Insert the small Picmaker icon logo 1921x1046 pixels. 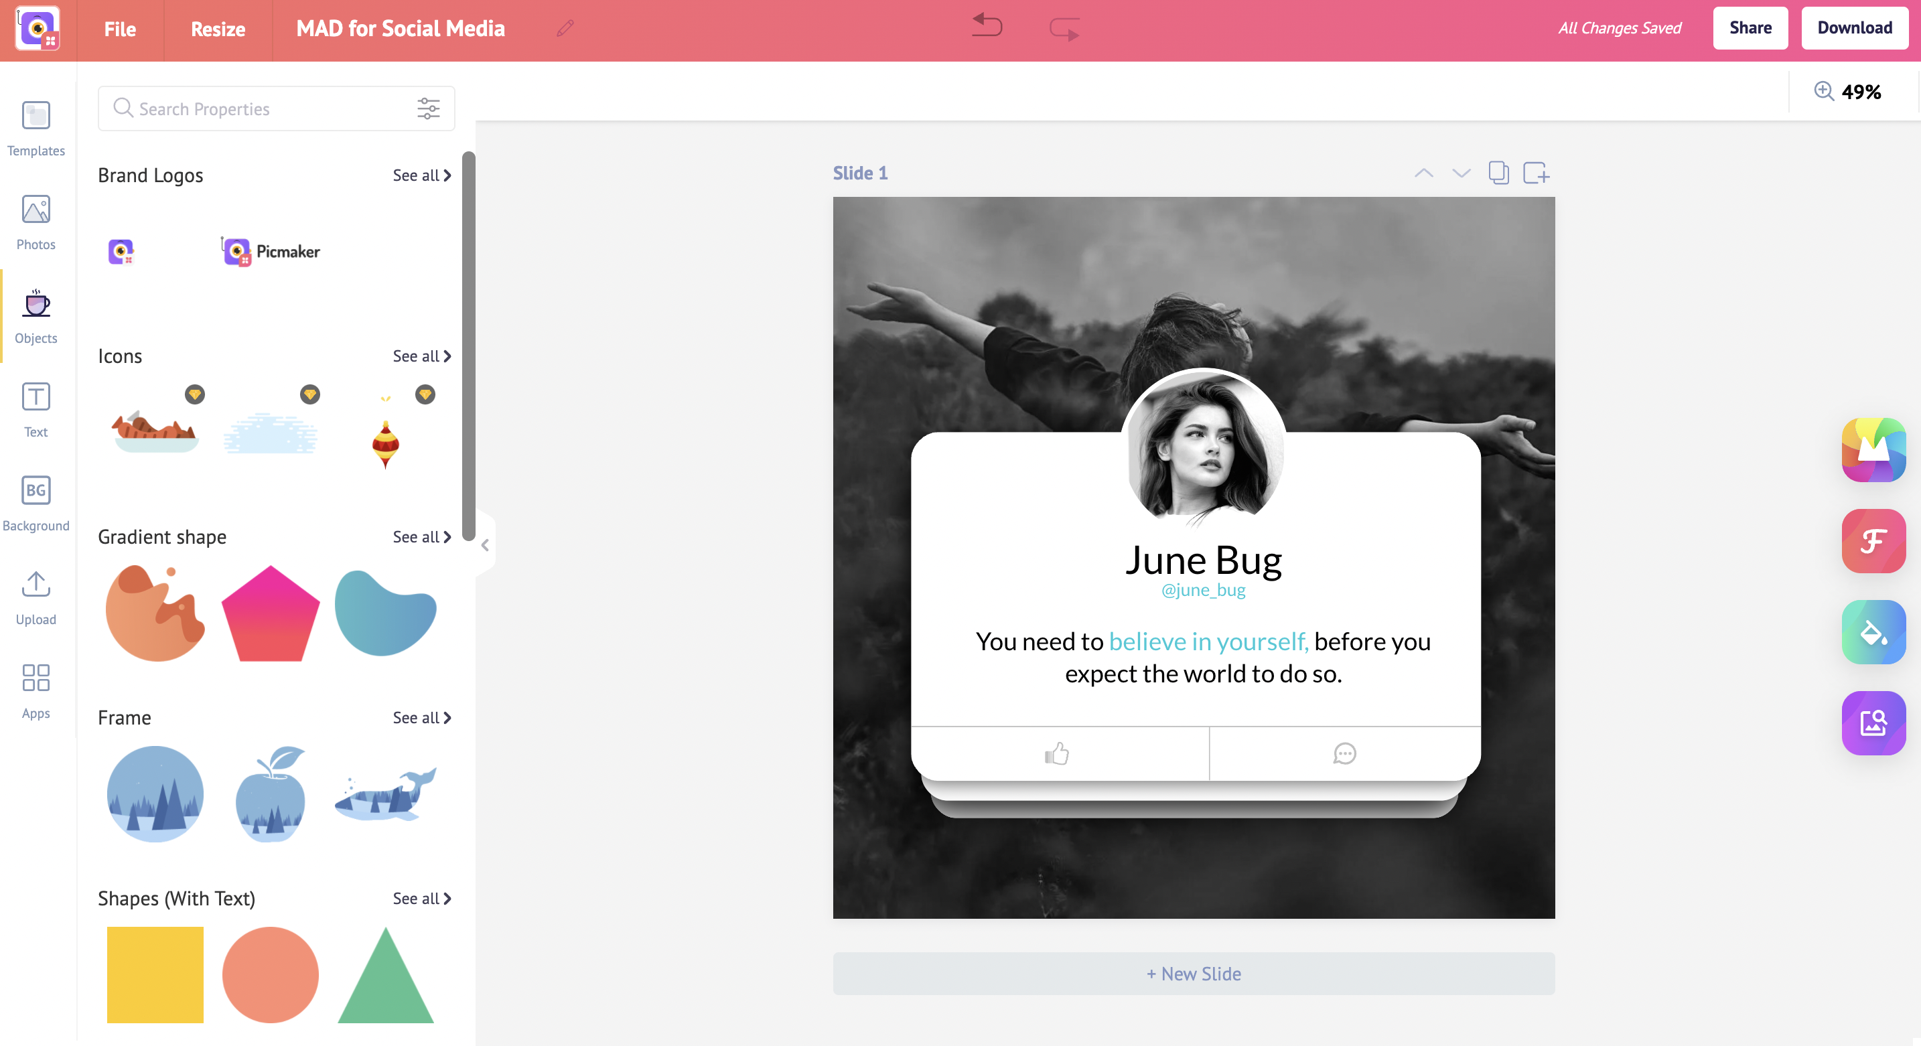tap(121, 252)
